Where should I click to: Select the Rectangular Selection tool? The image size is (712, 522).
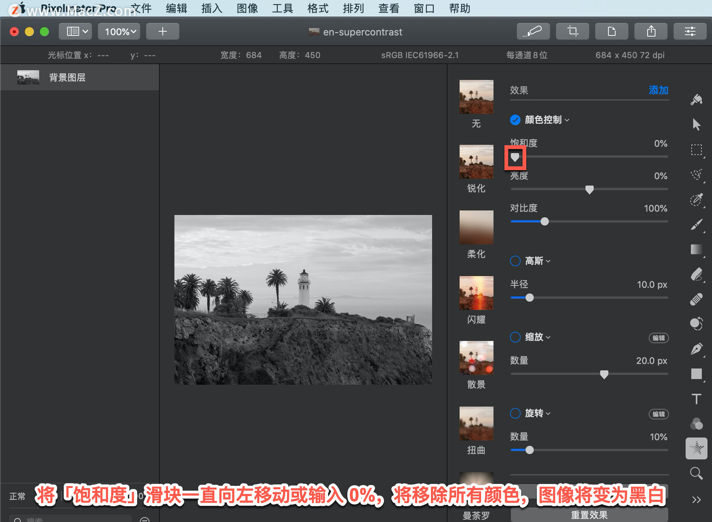[x=696, y=150]
